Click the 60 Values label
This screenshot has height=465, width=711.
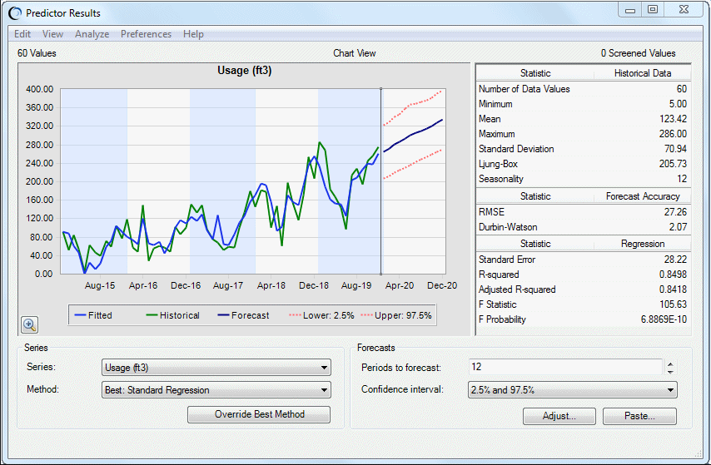click(37, 53)
